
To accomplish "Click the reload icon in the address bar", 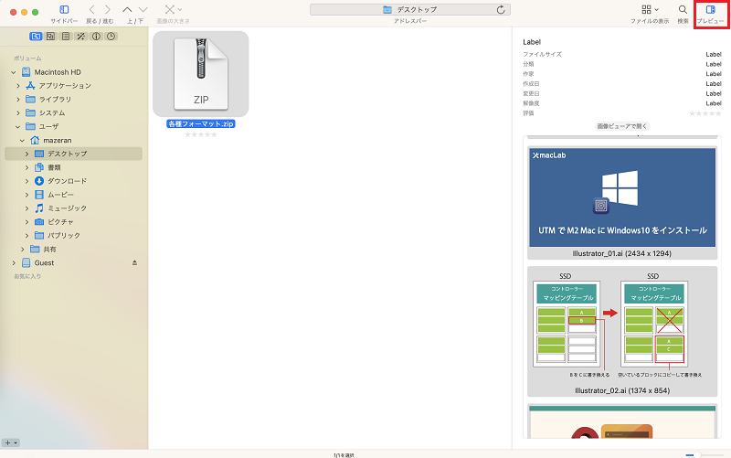I will 501,10.
